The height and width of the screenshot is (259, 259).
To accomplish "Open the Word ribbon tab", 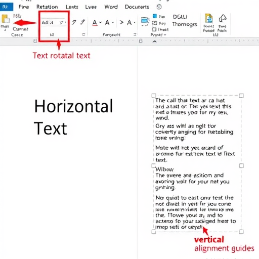I will point(111,7).
